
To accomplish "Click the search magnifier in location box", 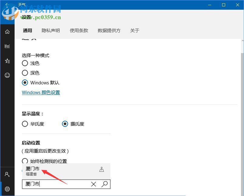I will point(105,184).
